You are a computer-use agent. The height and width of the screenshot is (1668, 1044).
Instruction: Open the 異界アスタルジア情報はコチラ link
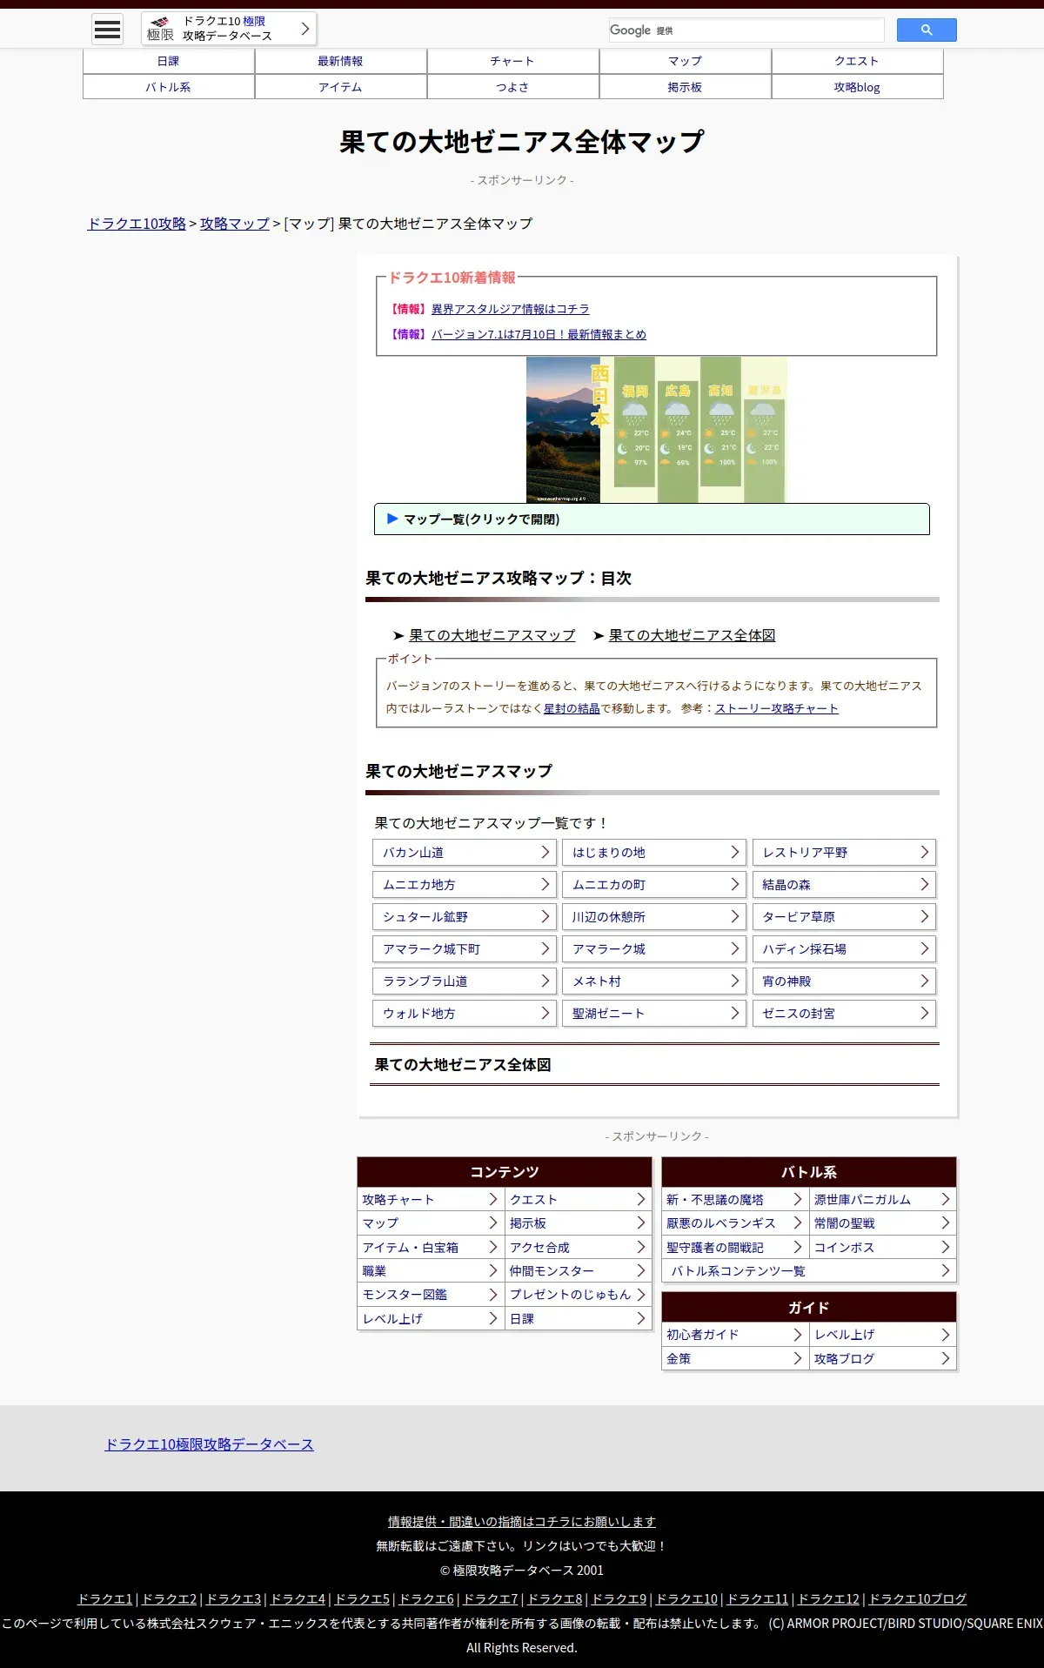tap(511, 309)
